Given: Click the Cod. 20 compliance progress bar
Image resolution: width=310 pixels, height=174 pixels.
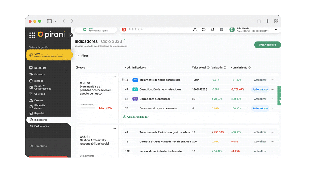Looking at the screenshot, I should (88, 108).
